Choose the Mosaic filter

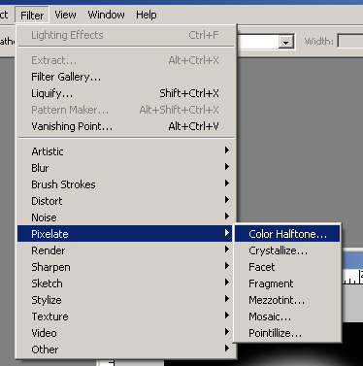click(287, 316)
